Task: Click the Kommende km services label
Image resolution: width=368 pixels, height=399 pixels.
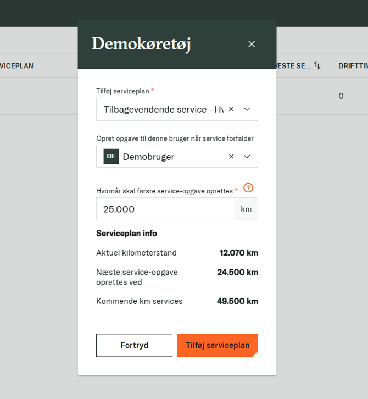Action: [x=140, y=301]
